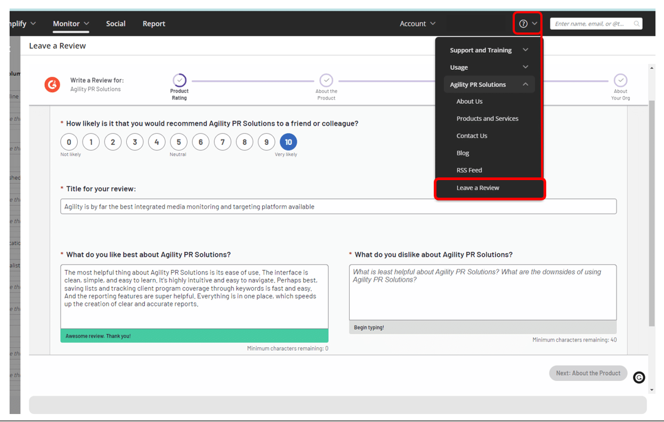Click the Grammarly icon at bottom right
The image size is (664, 422).
pyautogui.click(x=639, y=378)
